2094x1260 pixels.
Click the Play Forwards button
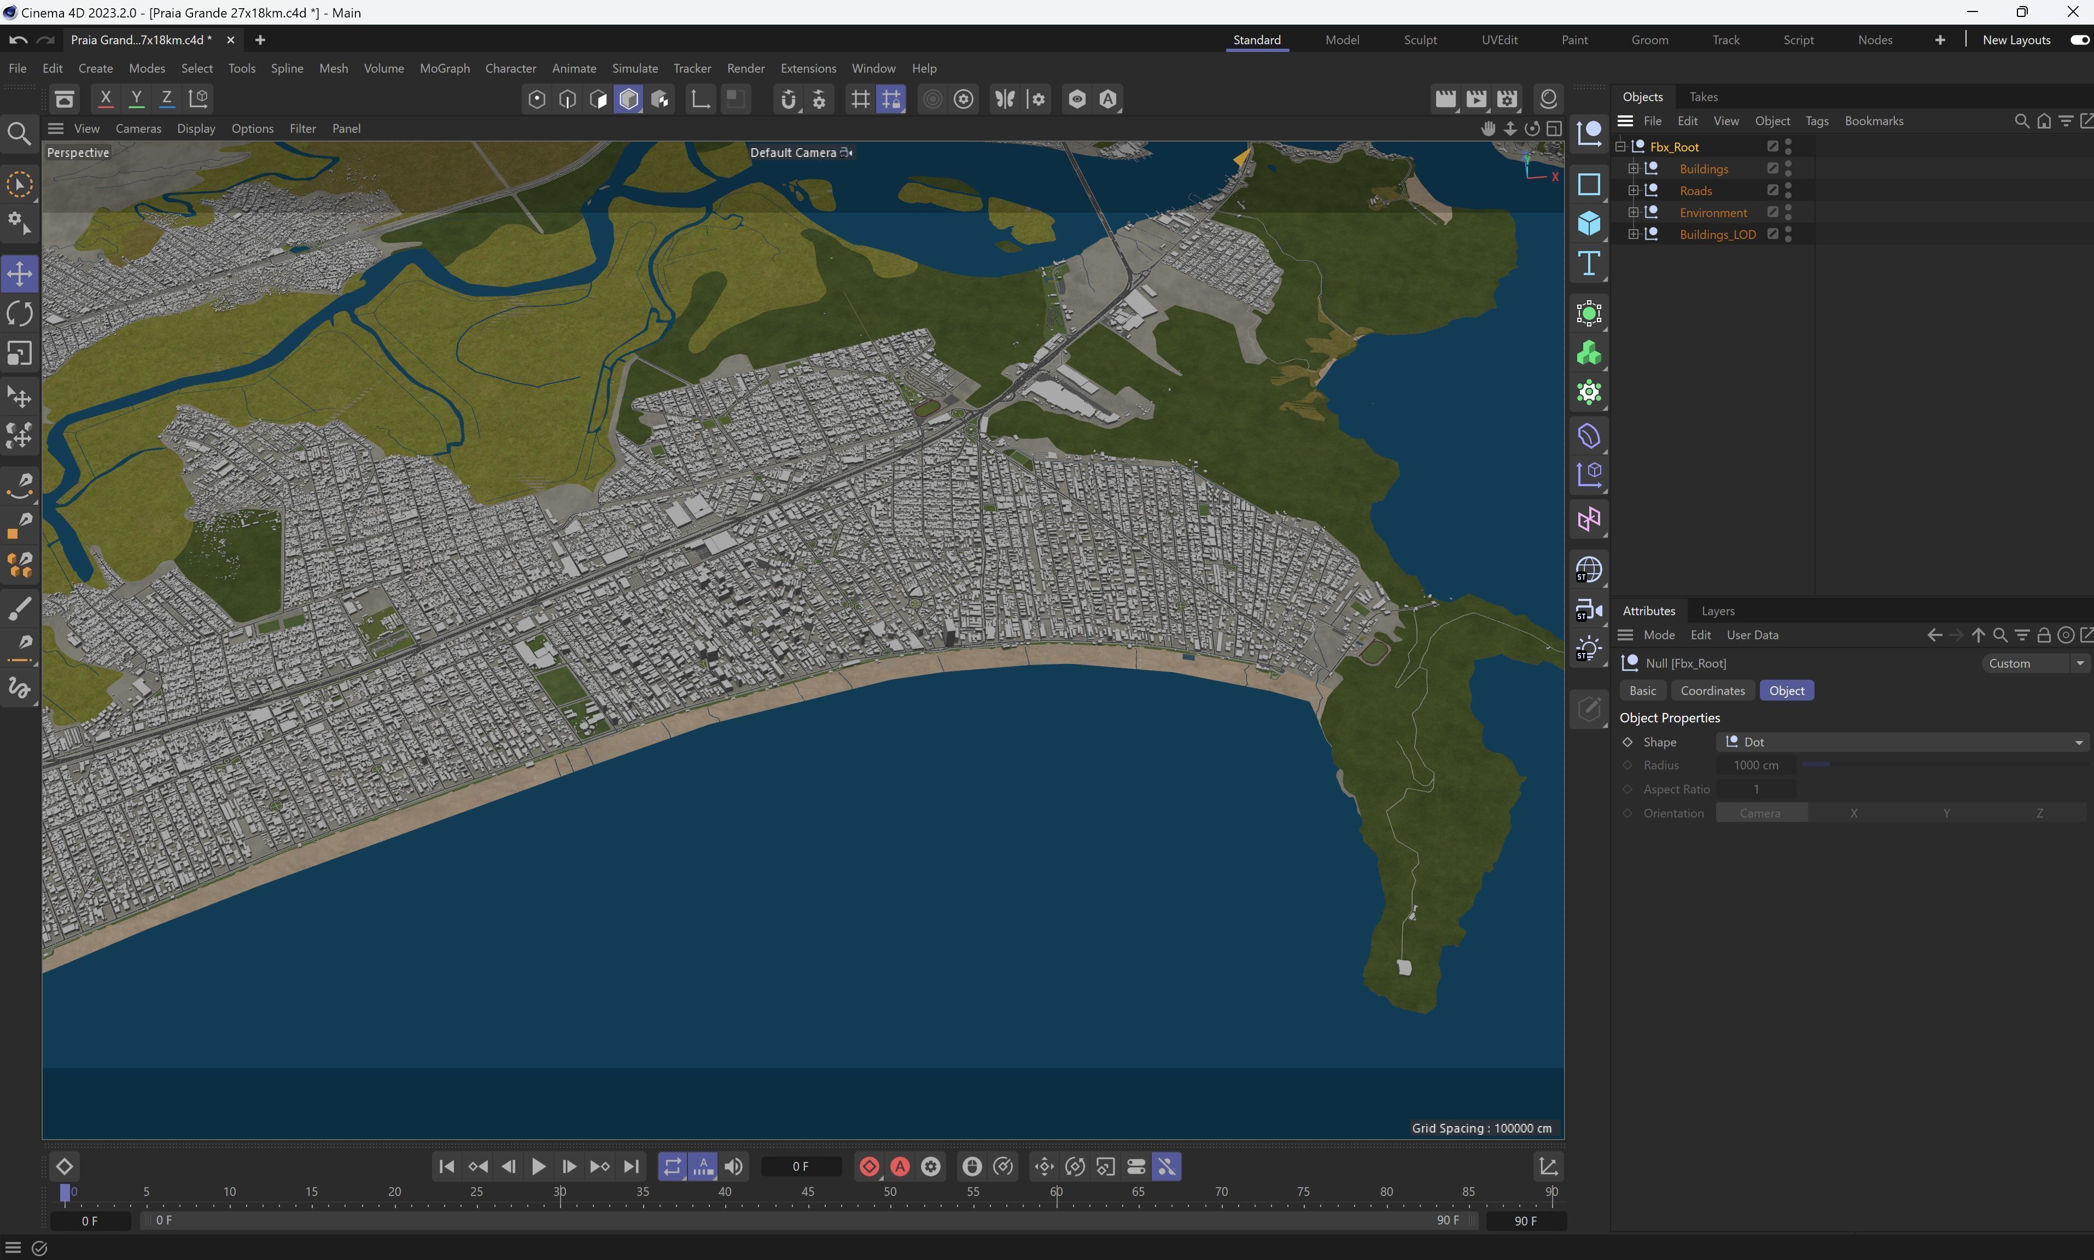coord(539,1168)
